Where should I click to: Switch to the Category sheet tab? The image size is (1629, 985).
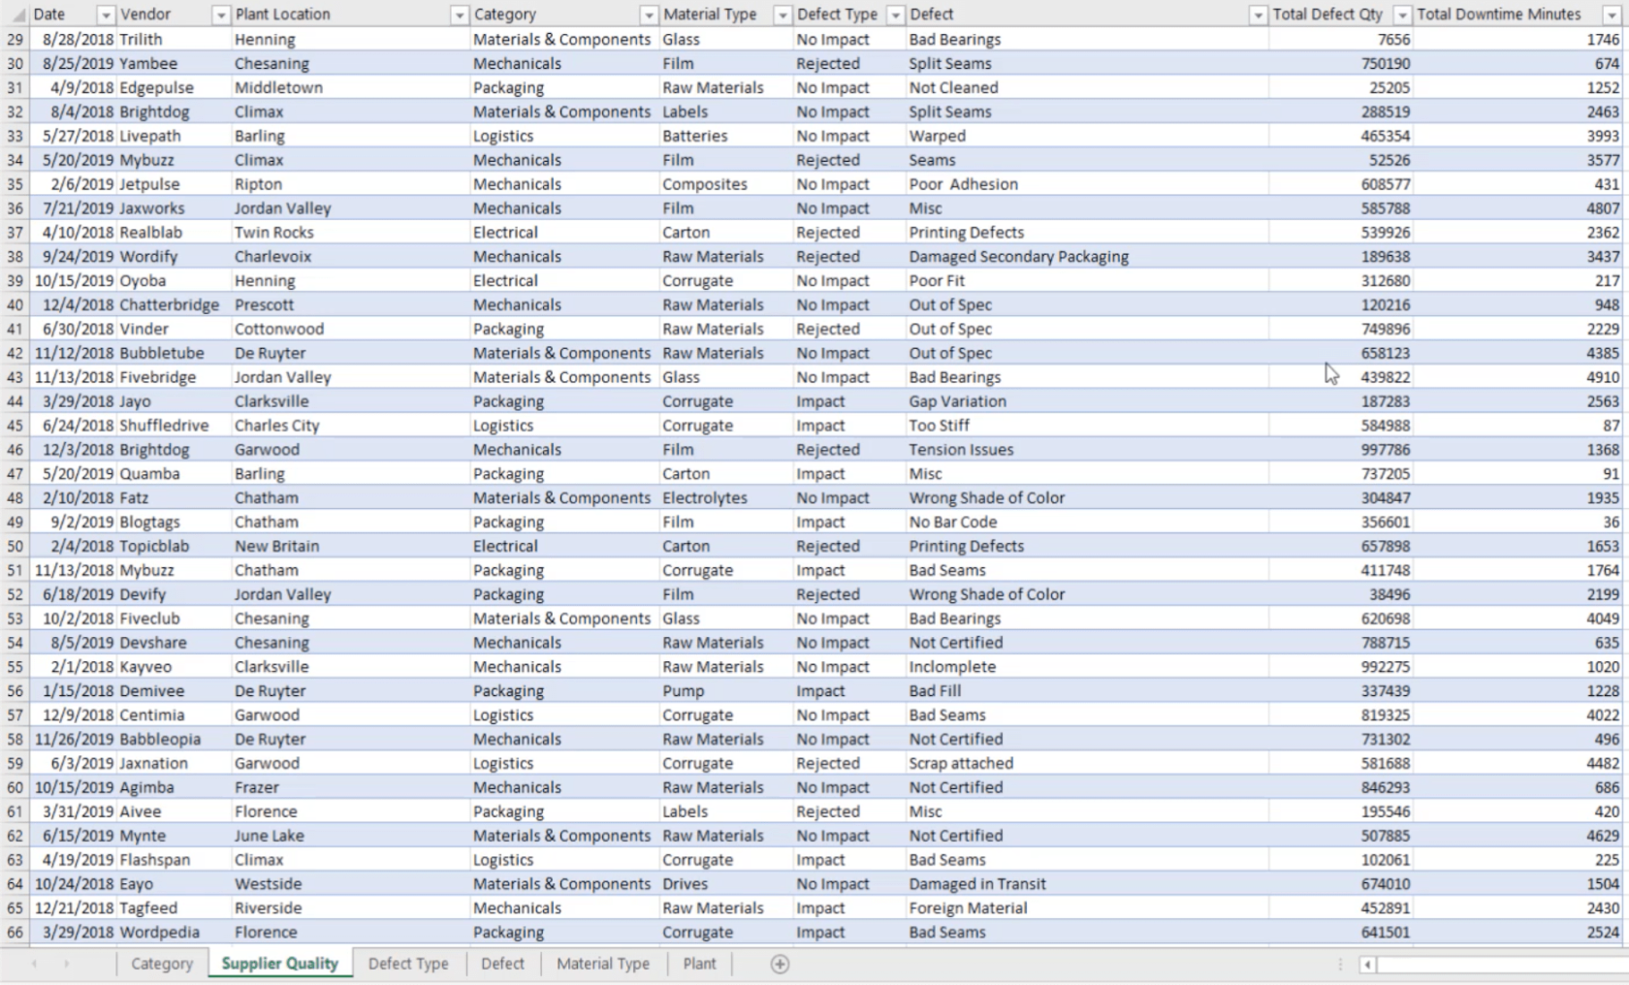click(x=162, y=964)
